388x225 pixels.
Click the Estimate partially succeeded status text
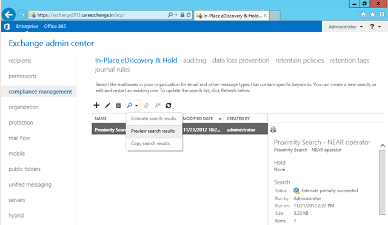click(x=330, y=190)
